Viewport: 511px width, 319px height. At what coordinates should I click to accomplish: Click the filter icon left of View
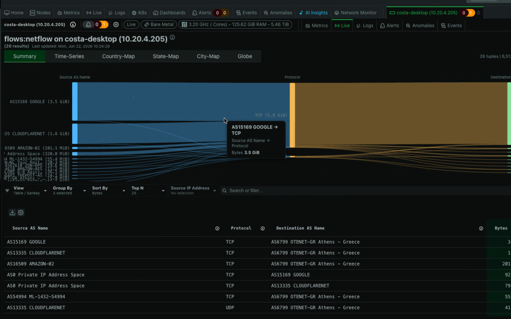[7, 190]
